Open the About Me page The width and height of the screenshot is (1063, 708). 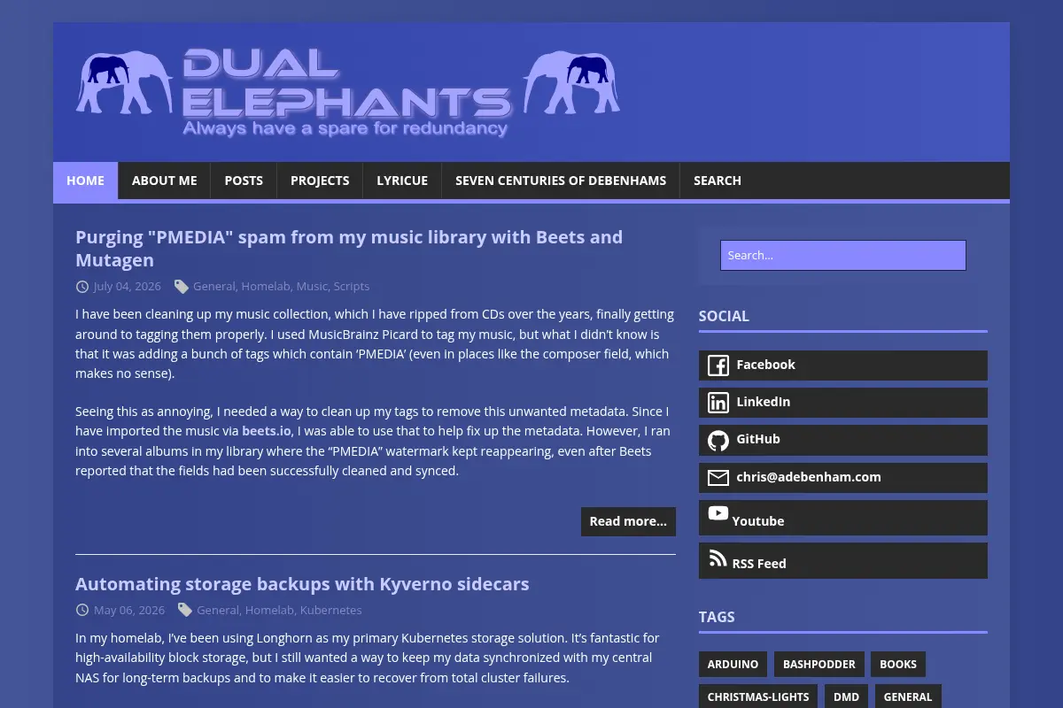(165, 181)
